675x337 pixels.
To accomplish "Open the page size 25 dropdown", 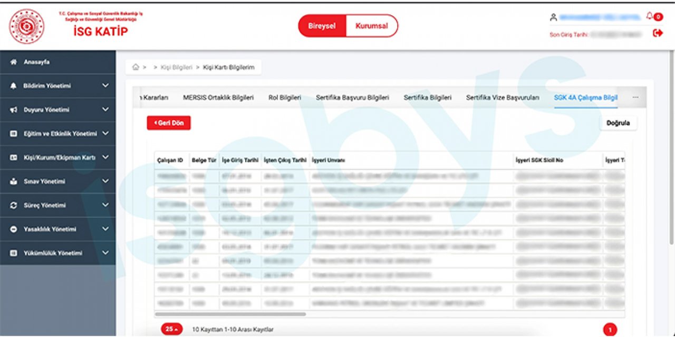I will click(171, 329).
